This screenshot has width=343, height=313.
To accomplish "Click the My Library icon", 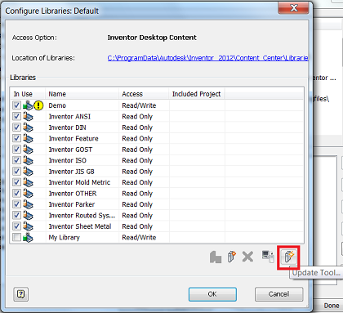I will pyautogui.click(x=28, y=238).
